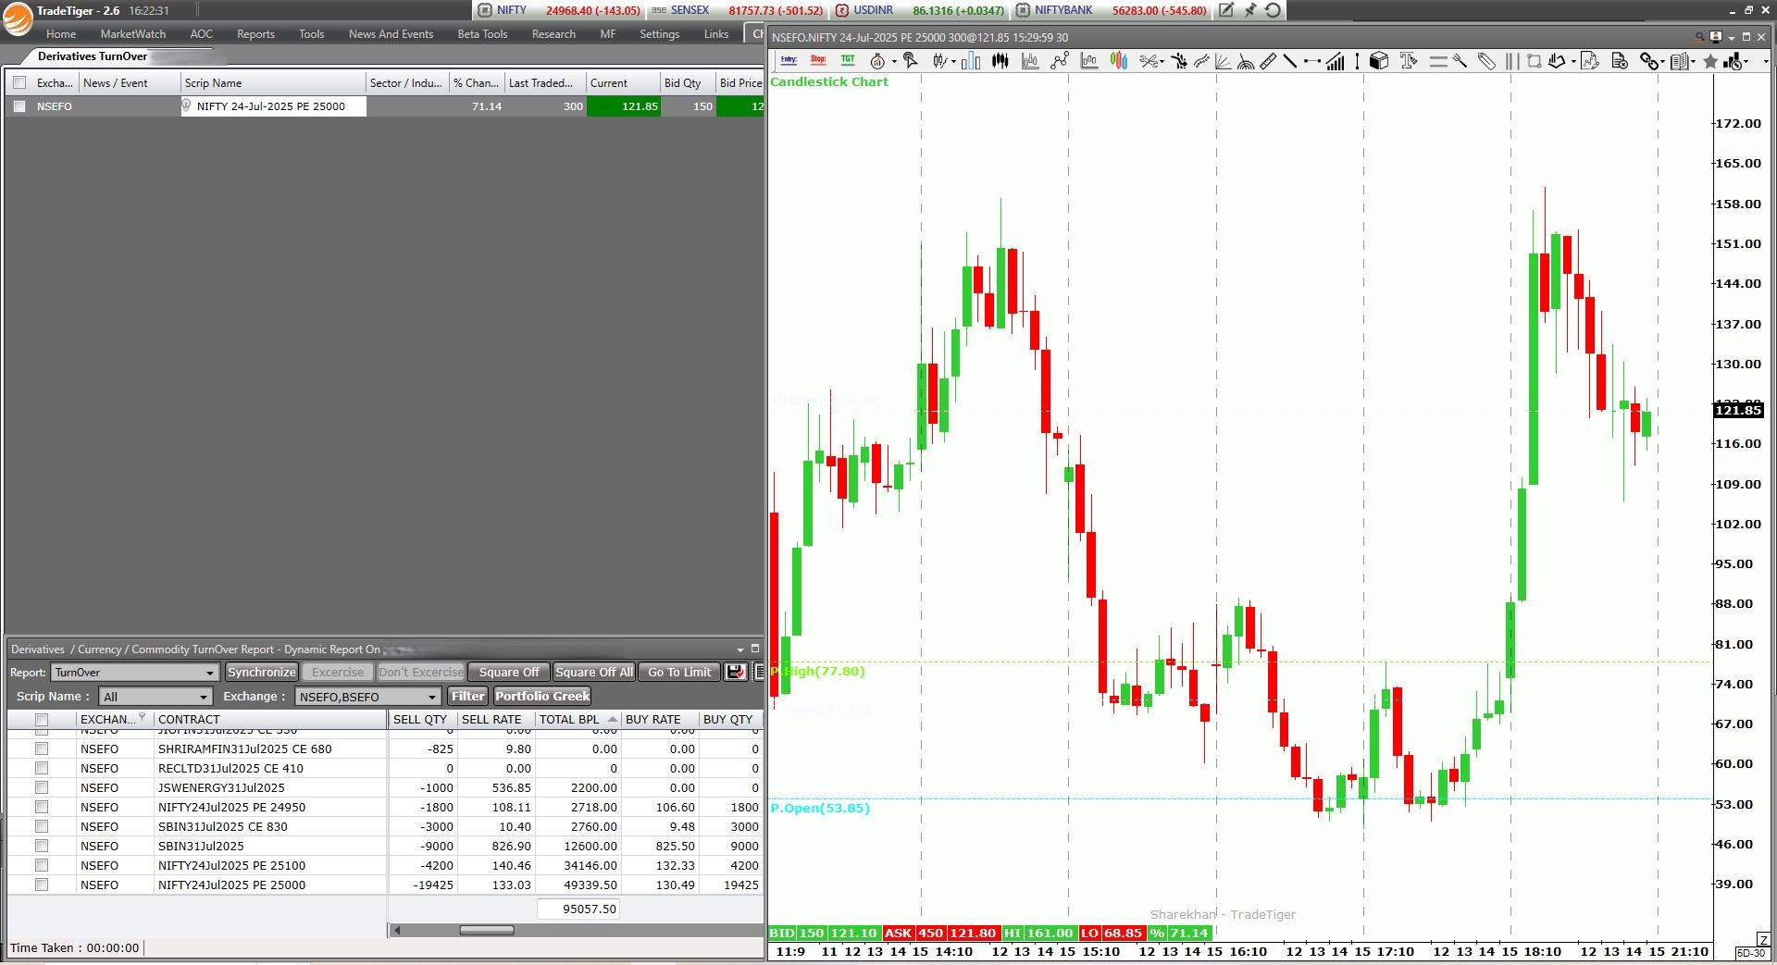Select the bar chart style icon
Viewport: 1777px width, 965px height.
(971, 60)
